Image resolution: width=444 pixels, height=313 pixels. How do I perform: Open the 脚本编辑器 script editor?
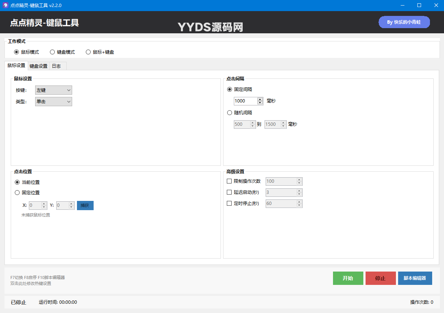(x=415, y=278)
